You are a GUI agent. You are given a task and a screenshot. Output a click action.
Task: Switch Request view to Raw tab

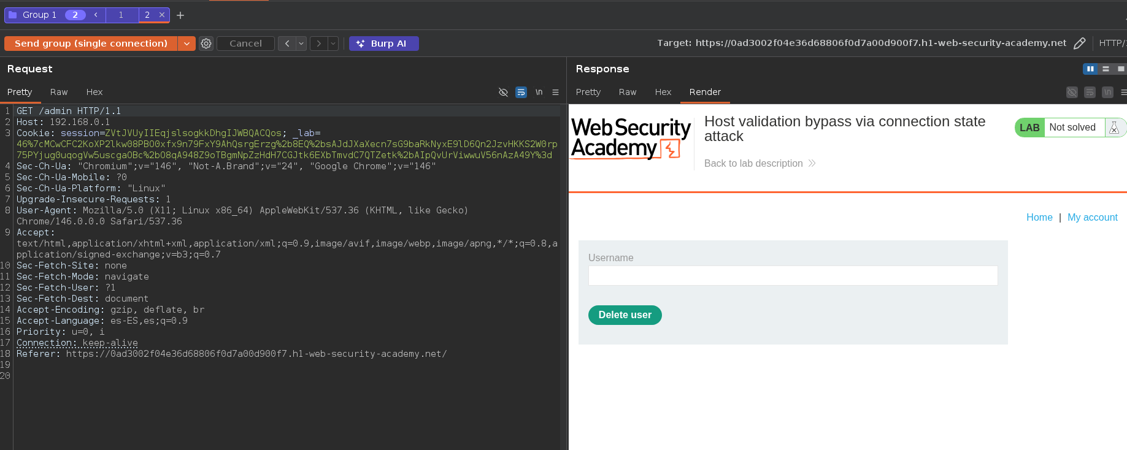pos(59,92)
